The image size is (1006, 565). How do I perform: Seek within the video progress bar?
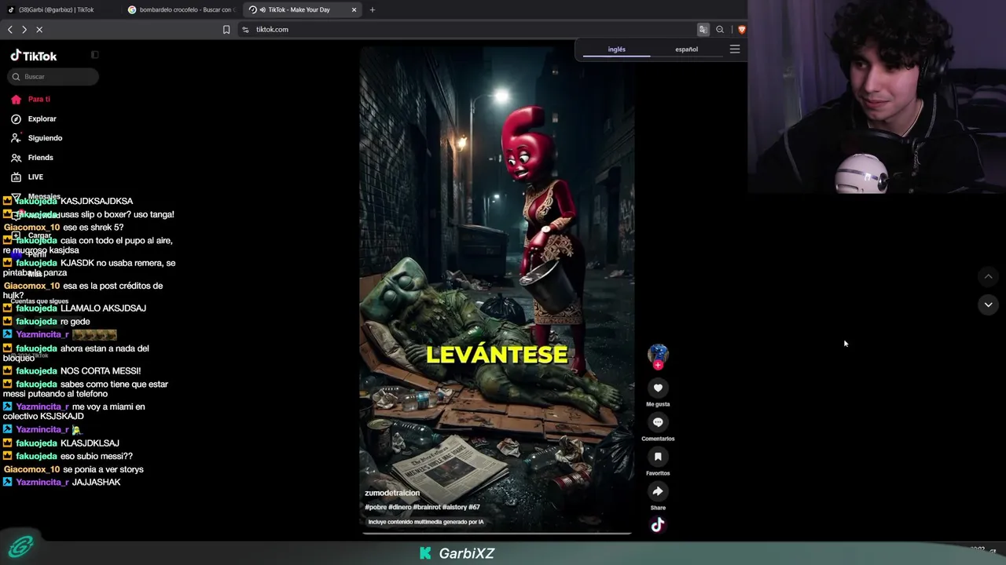(x=497, y=534)
